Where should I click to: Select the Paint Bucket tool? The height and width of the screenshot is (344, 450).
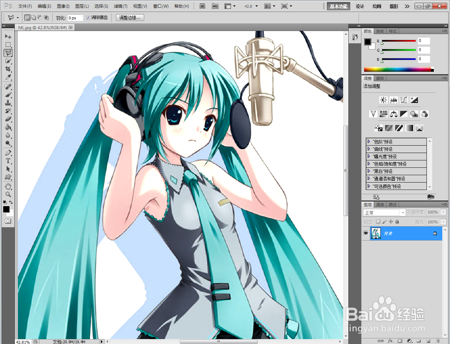click(8, 127)
